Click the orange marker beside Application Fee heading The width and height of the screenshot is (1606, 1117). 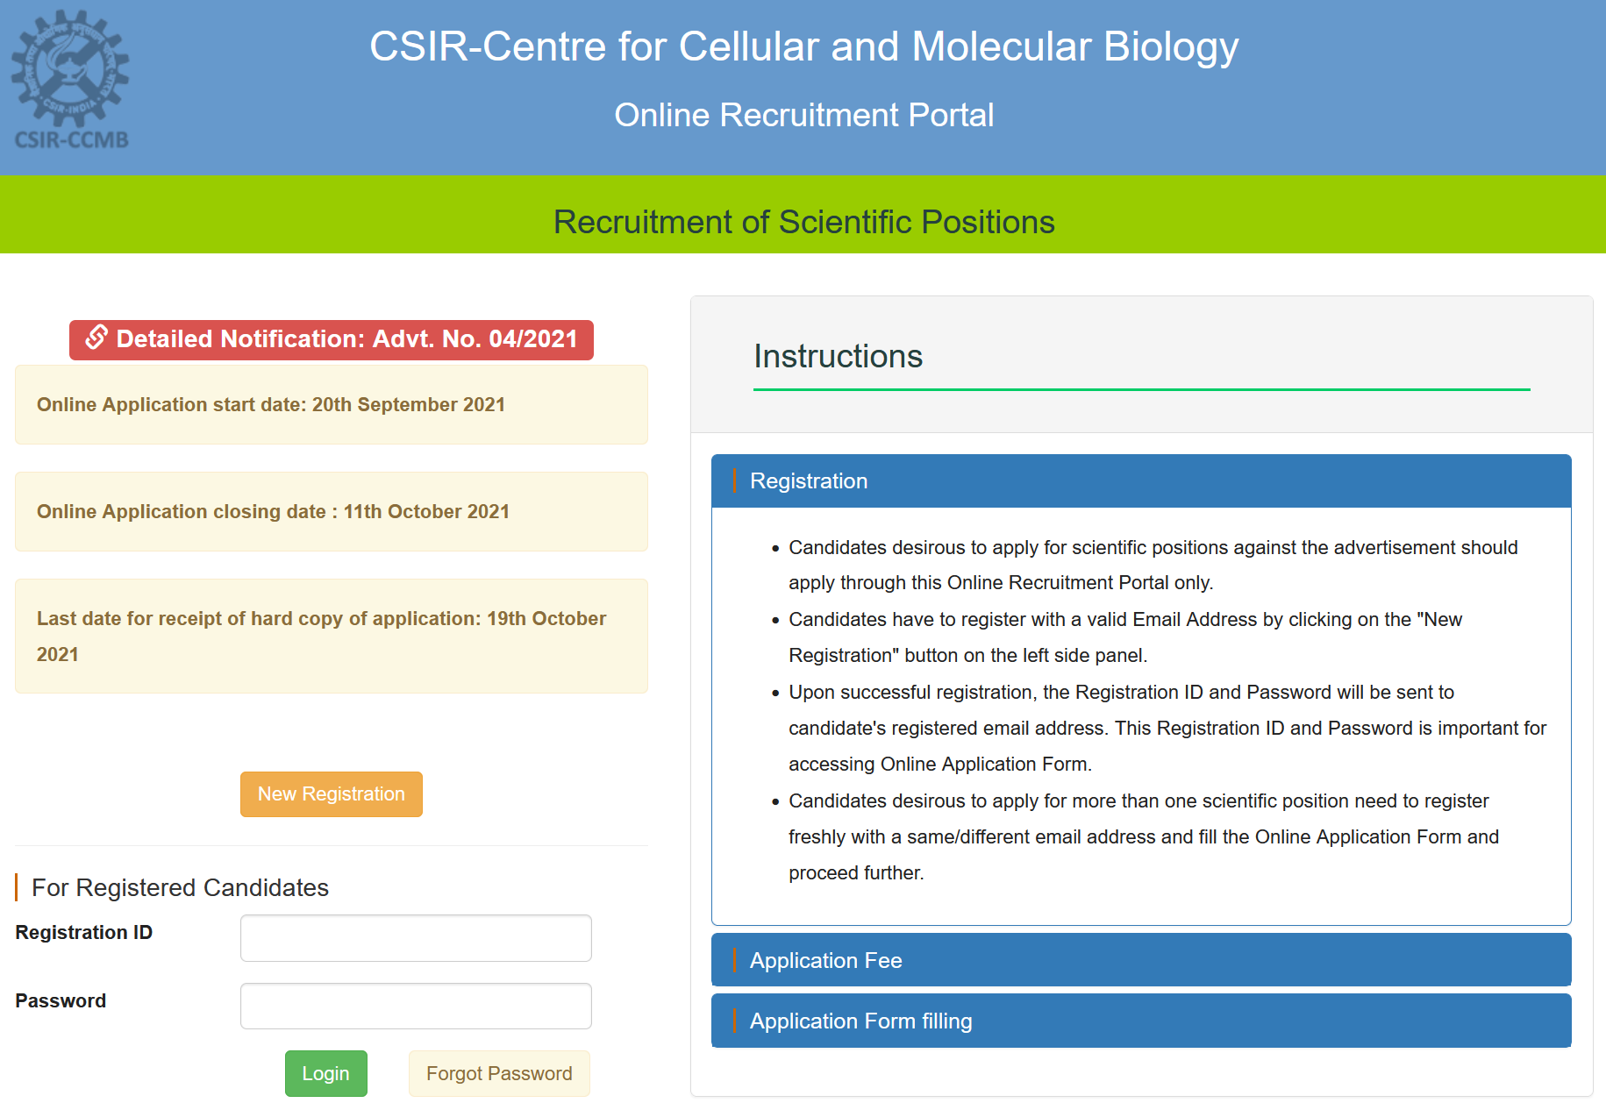pos(735,960)
